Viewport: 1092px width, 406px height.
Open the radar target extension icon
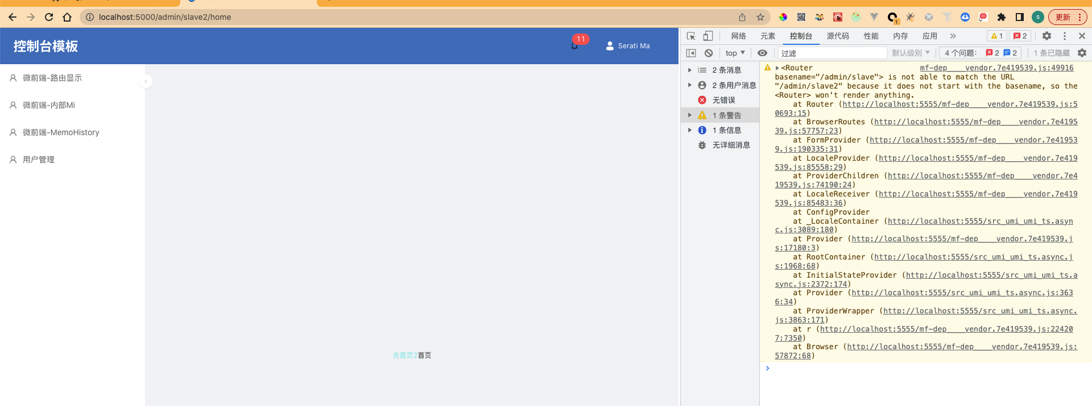[x=856, y=17]
